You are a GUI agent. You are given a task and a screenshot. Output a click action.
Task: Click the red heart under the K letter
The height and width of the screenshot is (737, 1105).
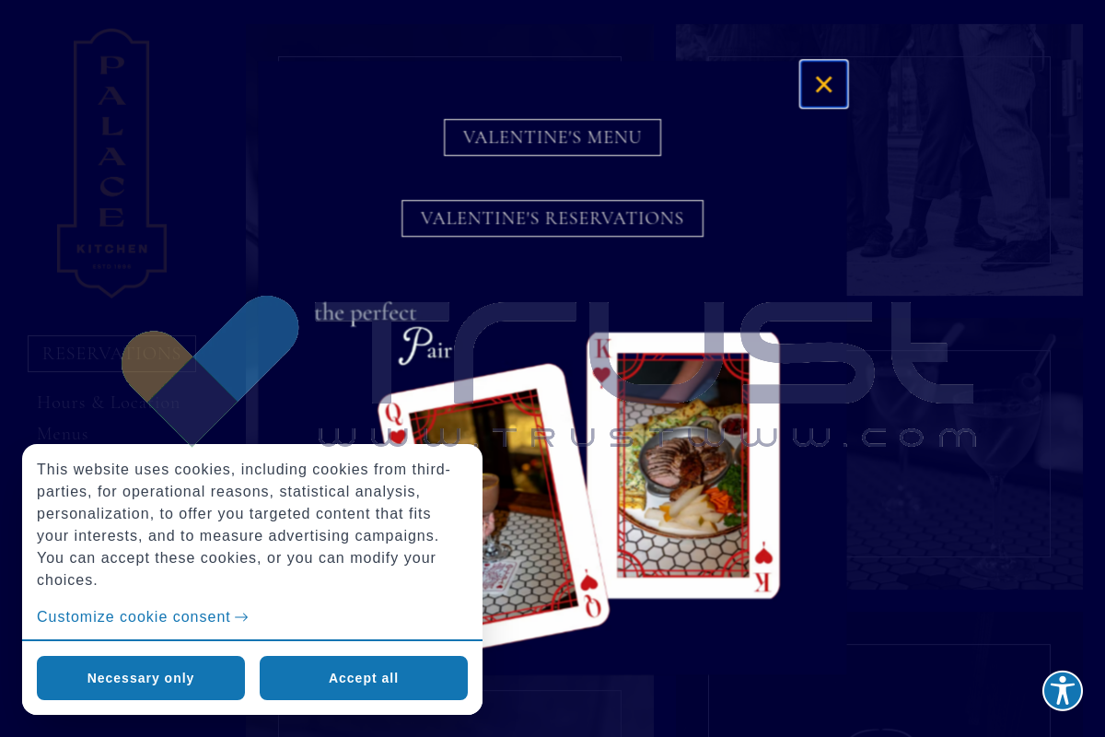pos(601,375)
